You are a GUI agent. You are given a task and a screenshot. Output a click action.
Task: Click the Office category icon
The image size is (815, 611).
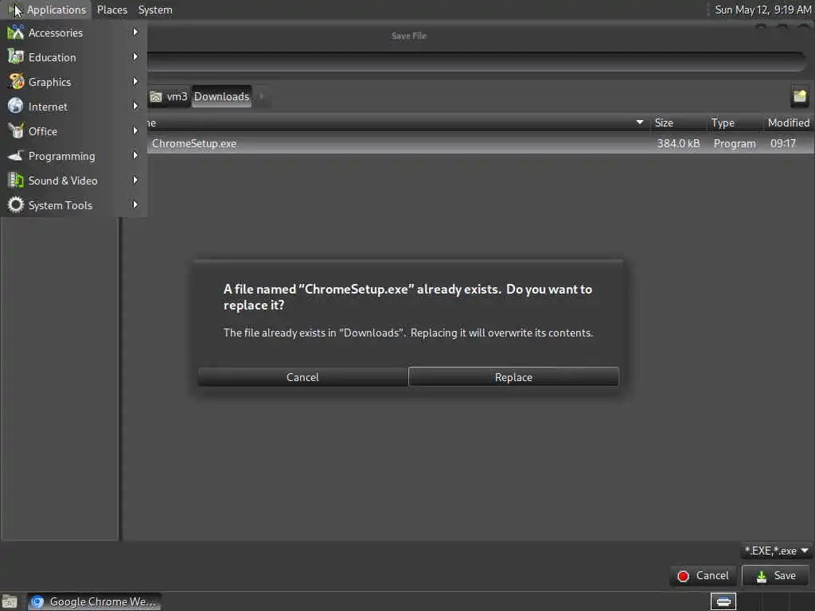click(x=16, y=131)
